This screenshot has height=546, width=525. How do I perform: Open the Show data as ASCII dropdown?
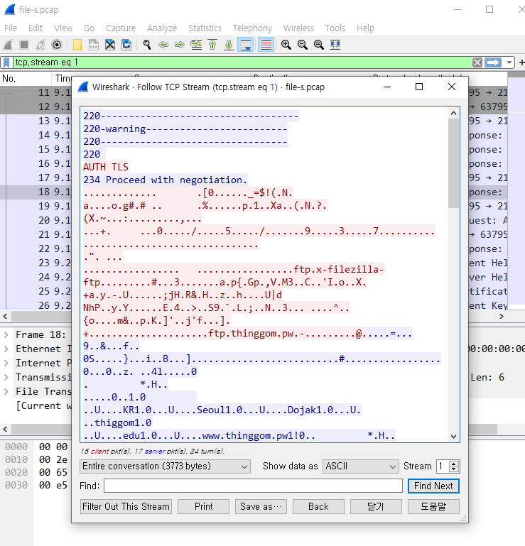[361, 466]
